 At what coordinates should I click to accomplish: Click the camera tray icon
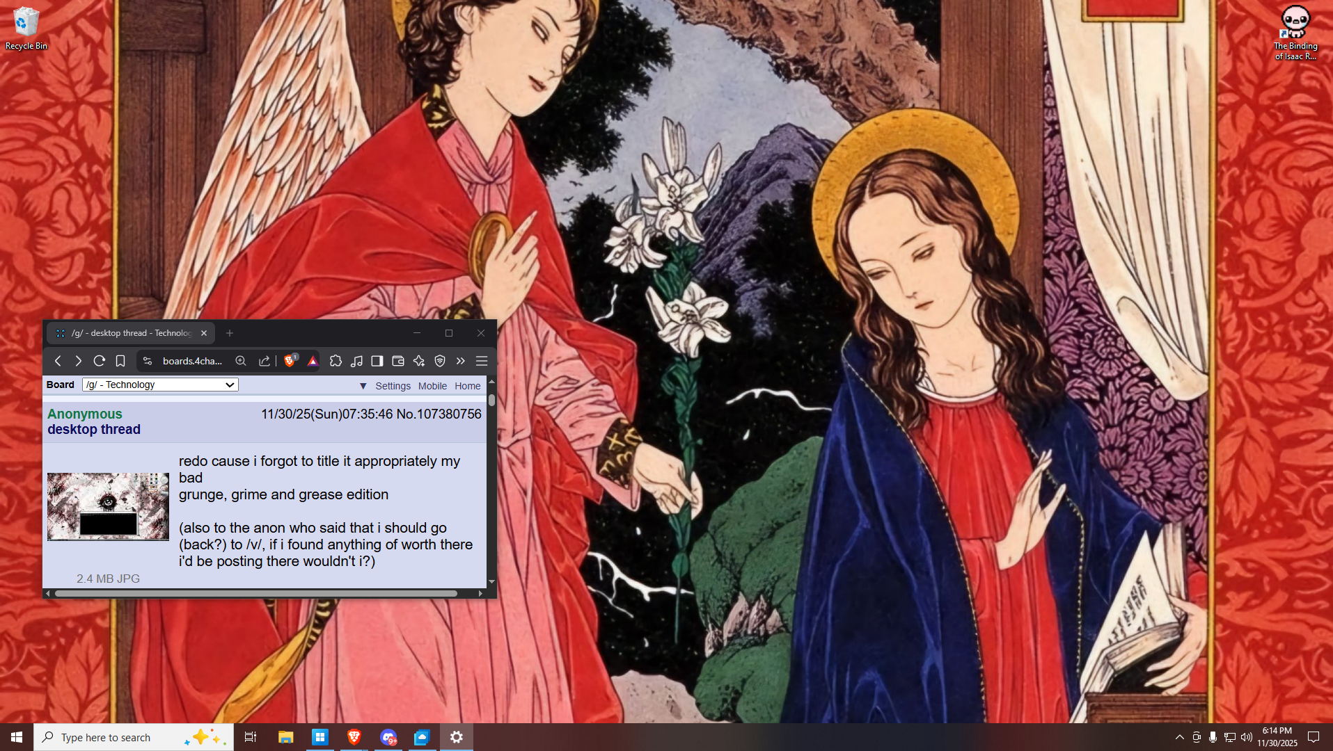tap(1197, 737)
